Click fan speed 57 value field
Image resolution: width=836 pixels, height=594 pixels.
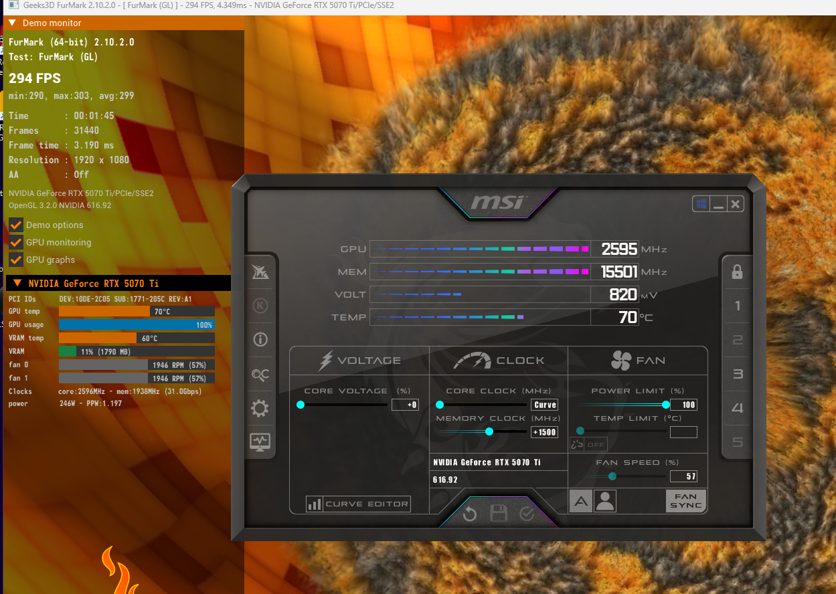[x=683, y=476]
